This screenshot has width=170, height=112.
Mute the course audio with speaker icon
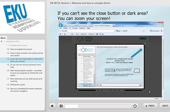point(52,106)
